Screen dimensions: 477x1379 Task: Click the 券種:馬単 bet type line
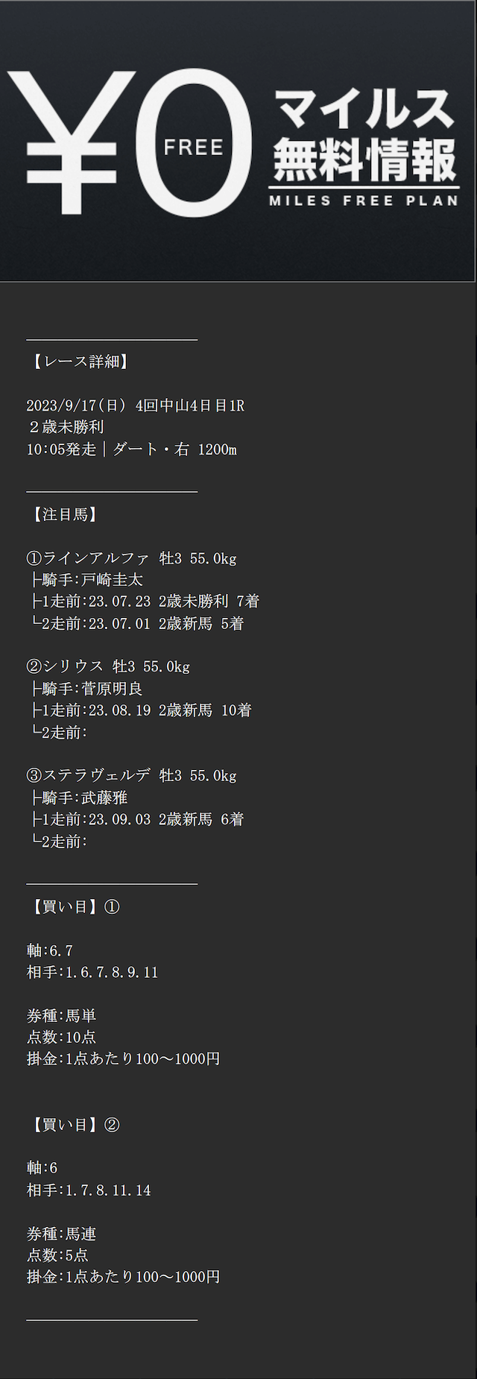62,1015
